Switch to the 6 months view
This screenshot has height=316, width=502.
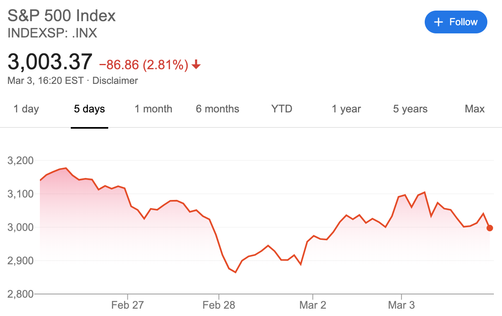[x=217, y=109]
